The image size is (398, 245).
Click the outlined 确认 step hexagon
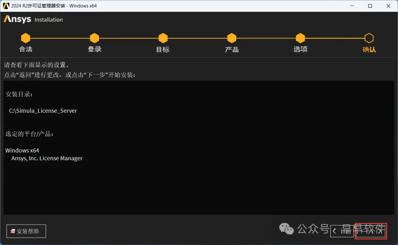point(369,38)
